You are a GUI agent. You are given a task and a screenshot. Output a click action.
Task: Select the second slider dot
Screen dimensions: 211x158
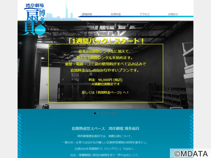click(x=98, y=113)
